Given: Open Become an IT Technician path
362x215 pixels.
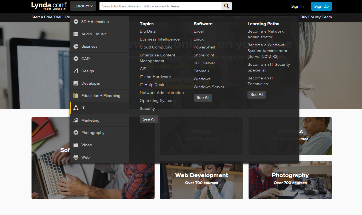Looking at the screenshot, I should coord(260,81).
